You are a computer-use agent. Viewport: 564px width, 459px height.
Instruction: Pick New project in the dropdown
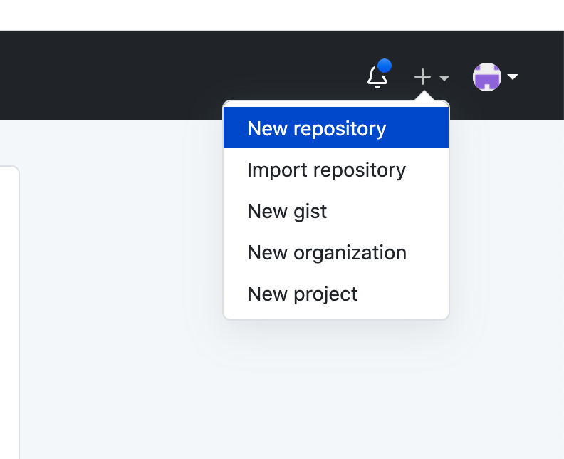tap(302, 294)
